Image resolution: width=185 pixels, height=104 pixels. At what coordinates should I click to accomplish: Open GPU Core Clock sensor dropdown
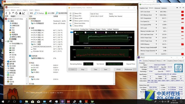156,12
